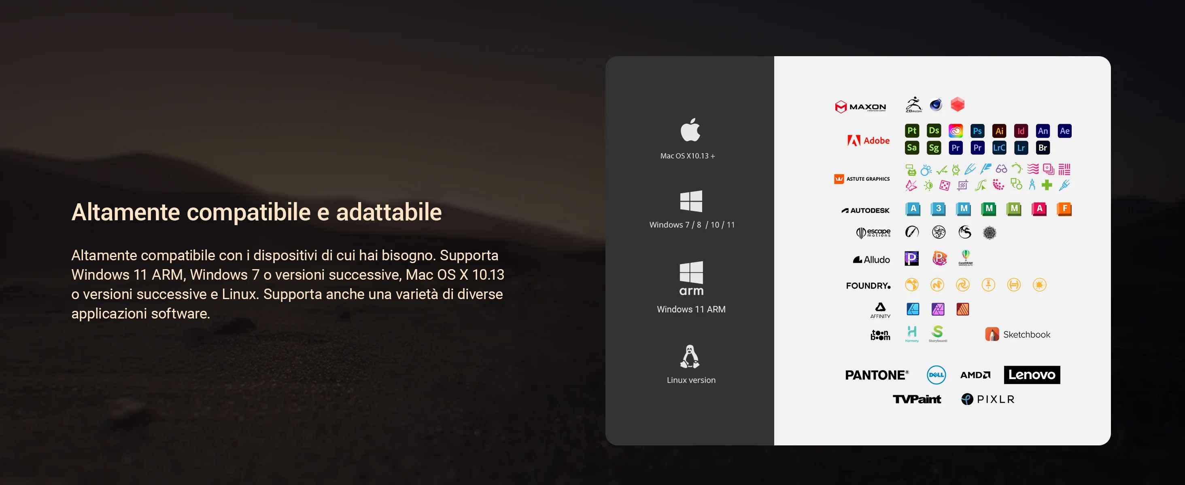
Task: Click the Alludo logo
Action: click(x=871, y=259)
